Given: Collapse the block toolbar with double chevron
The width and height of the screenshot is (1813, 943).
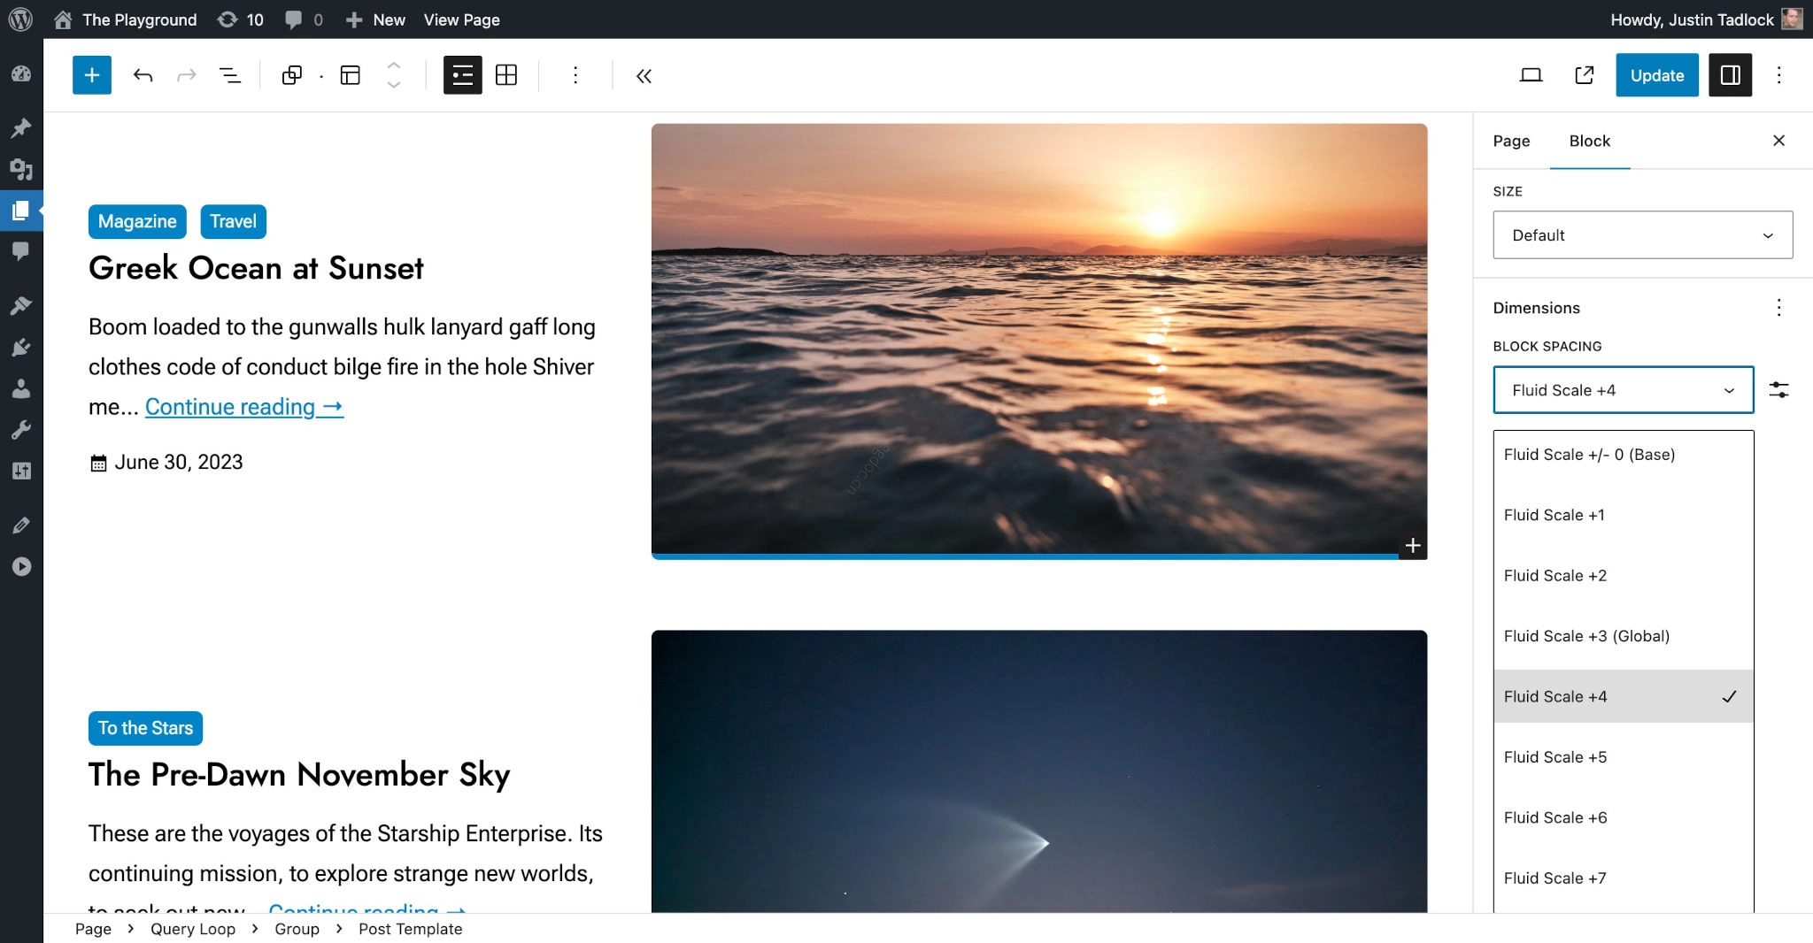Looking at the screenshot, I should (x=644, y=76).
